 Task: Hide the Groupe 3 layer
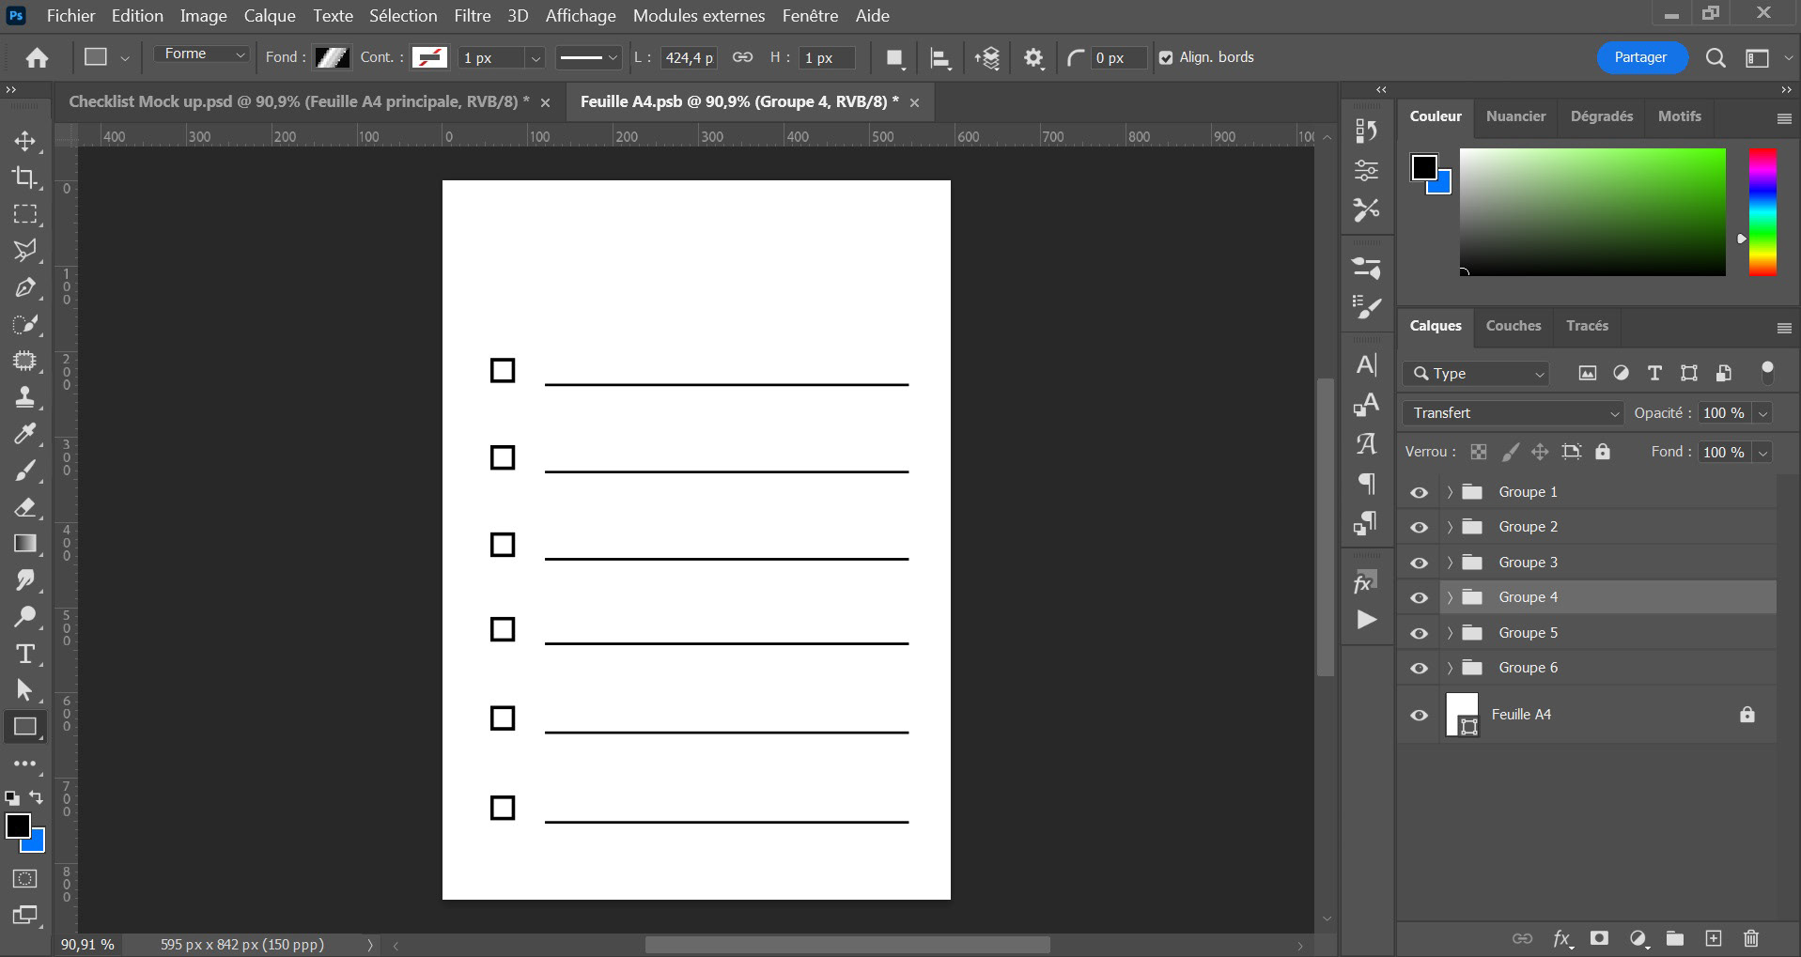(x=1419, y=563)
